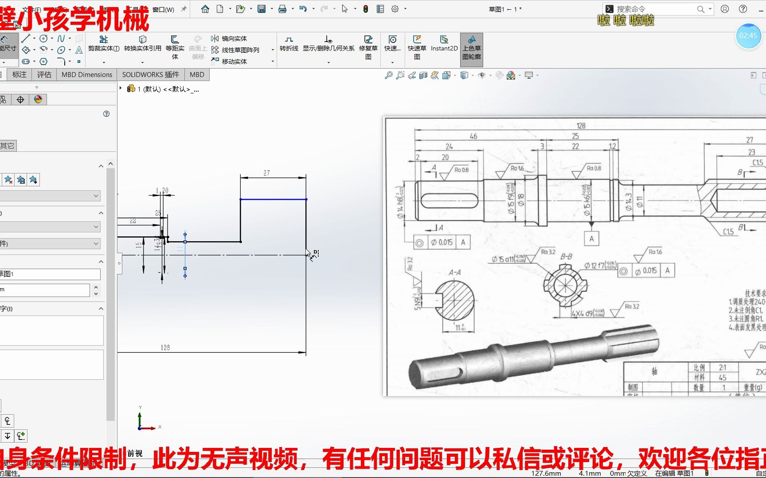Create a new document icon
The height and width of the screenshot is (478, 766).
[x=220, y=9]
